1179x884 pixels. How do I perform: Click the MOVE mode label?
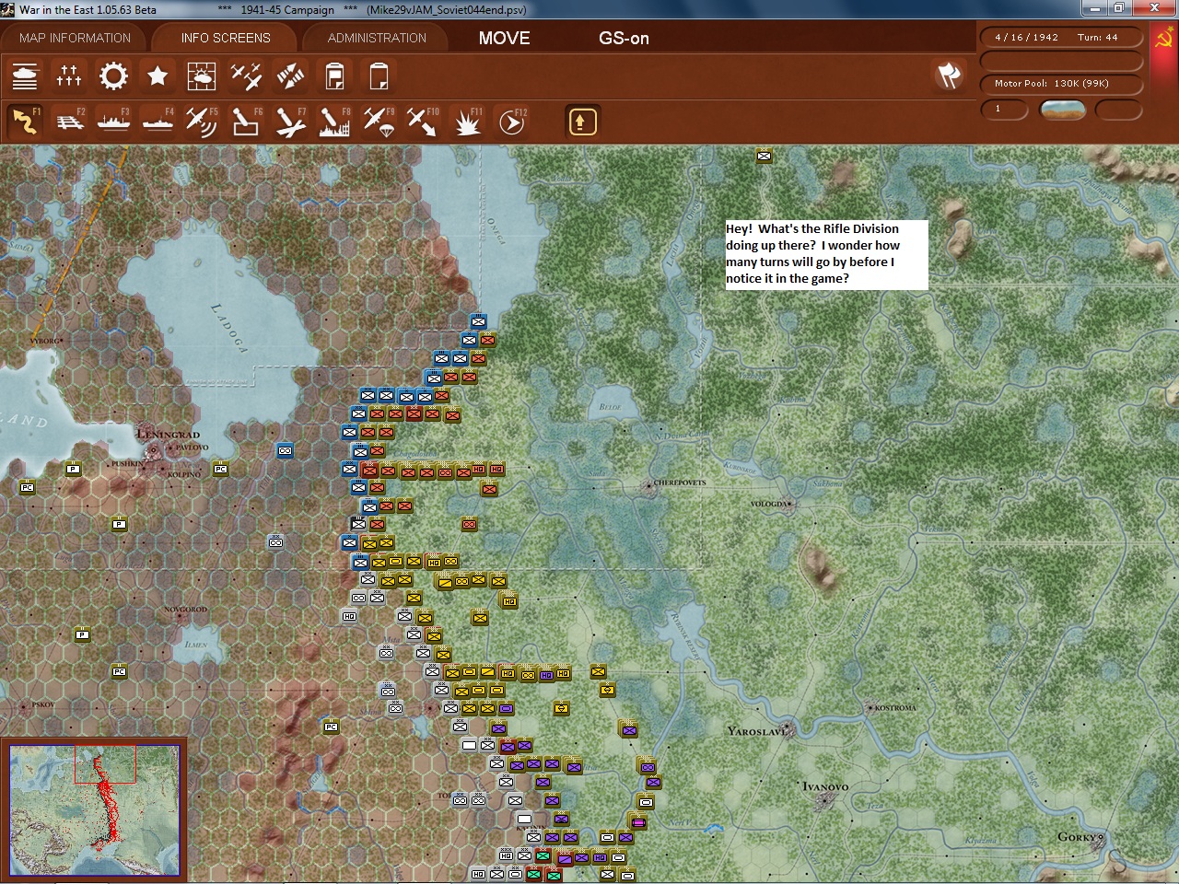pos(505,38)
